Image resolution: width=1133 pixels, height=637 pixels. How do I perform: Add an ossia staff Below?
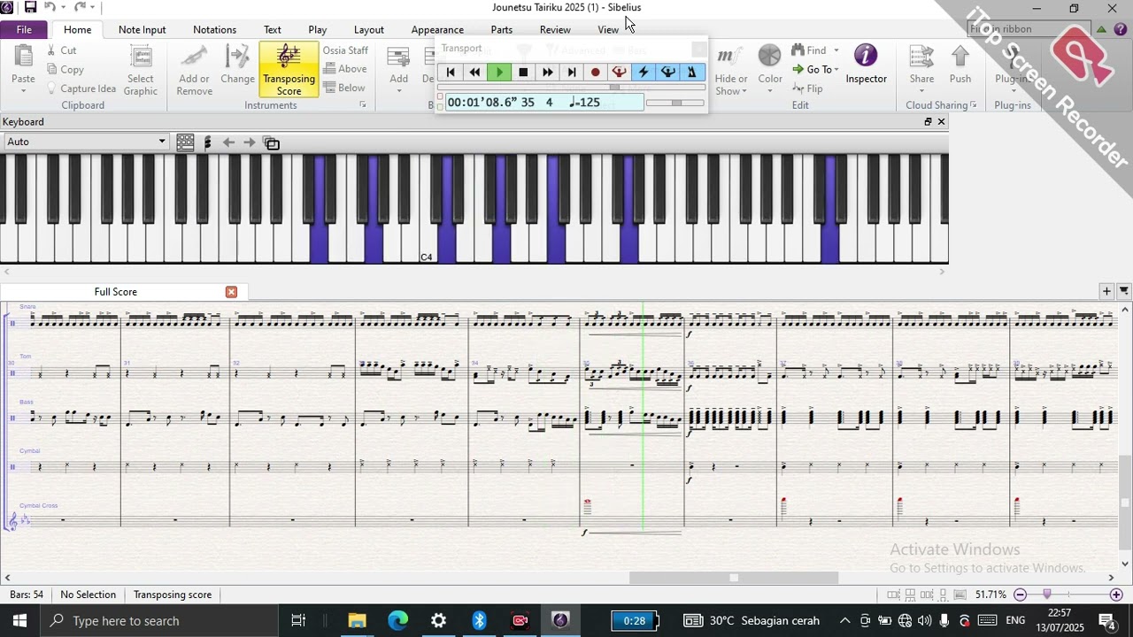[x=344, y=88]
